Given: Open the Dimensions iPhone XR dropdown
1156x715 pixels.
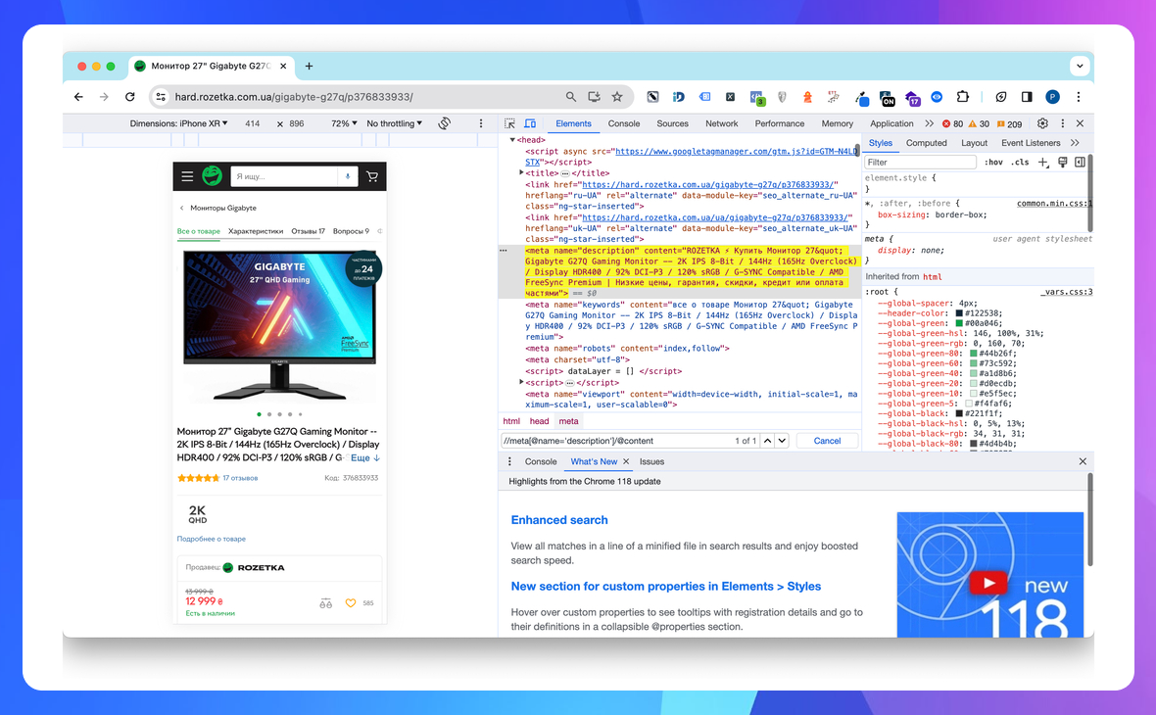Looking at the screenshot, I should [x=178, y=123].
